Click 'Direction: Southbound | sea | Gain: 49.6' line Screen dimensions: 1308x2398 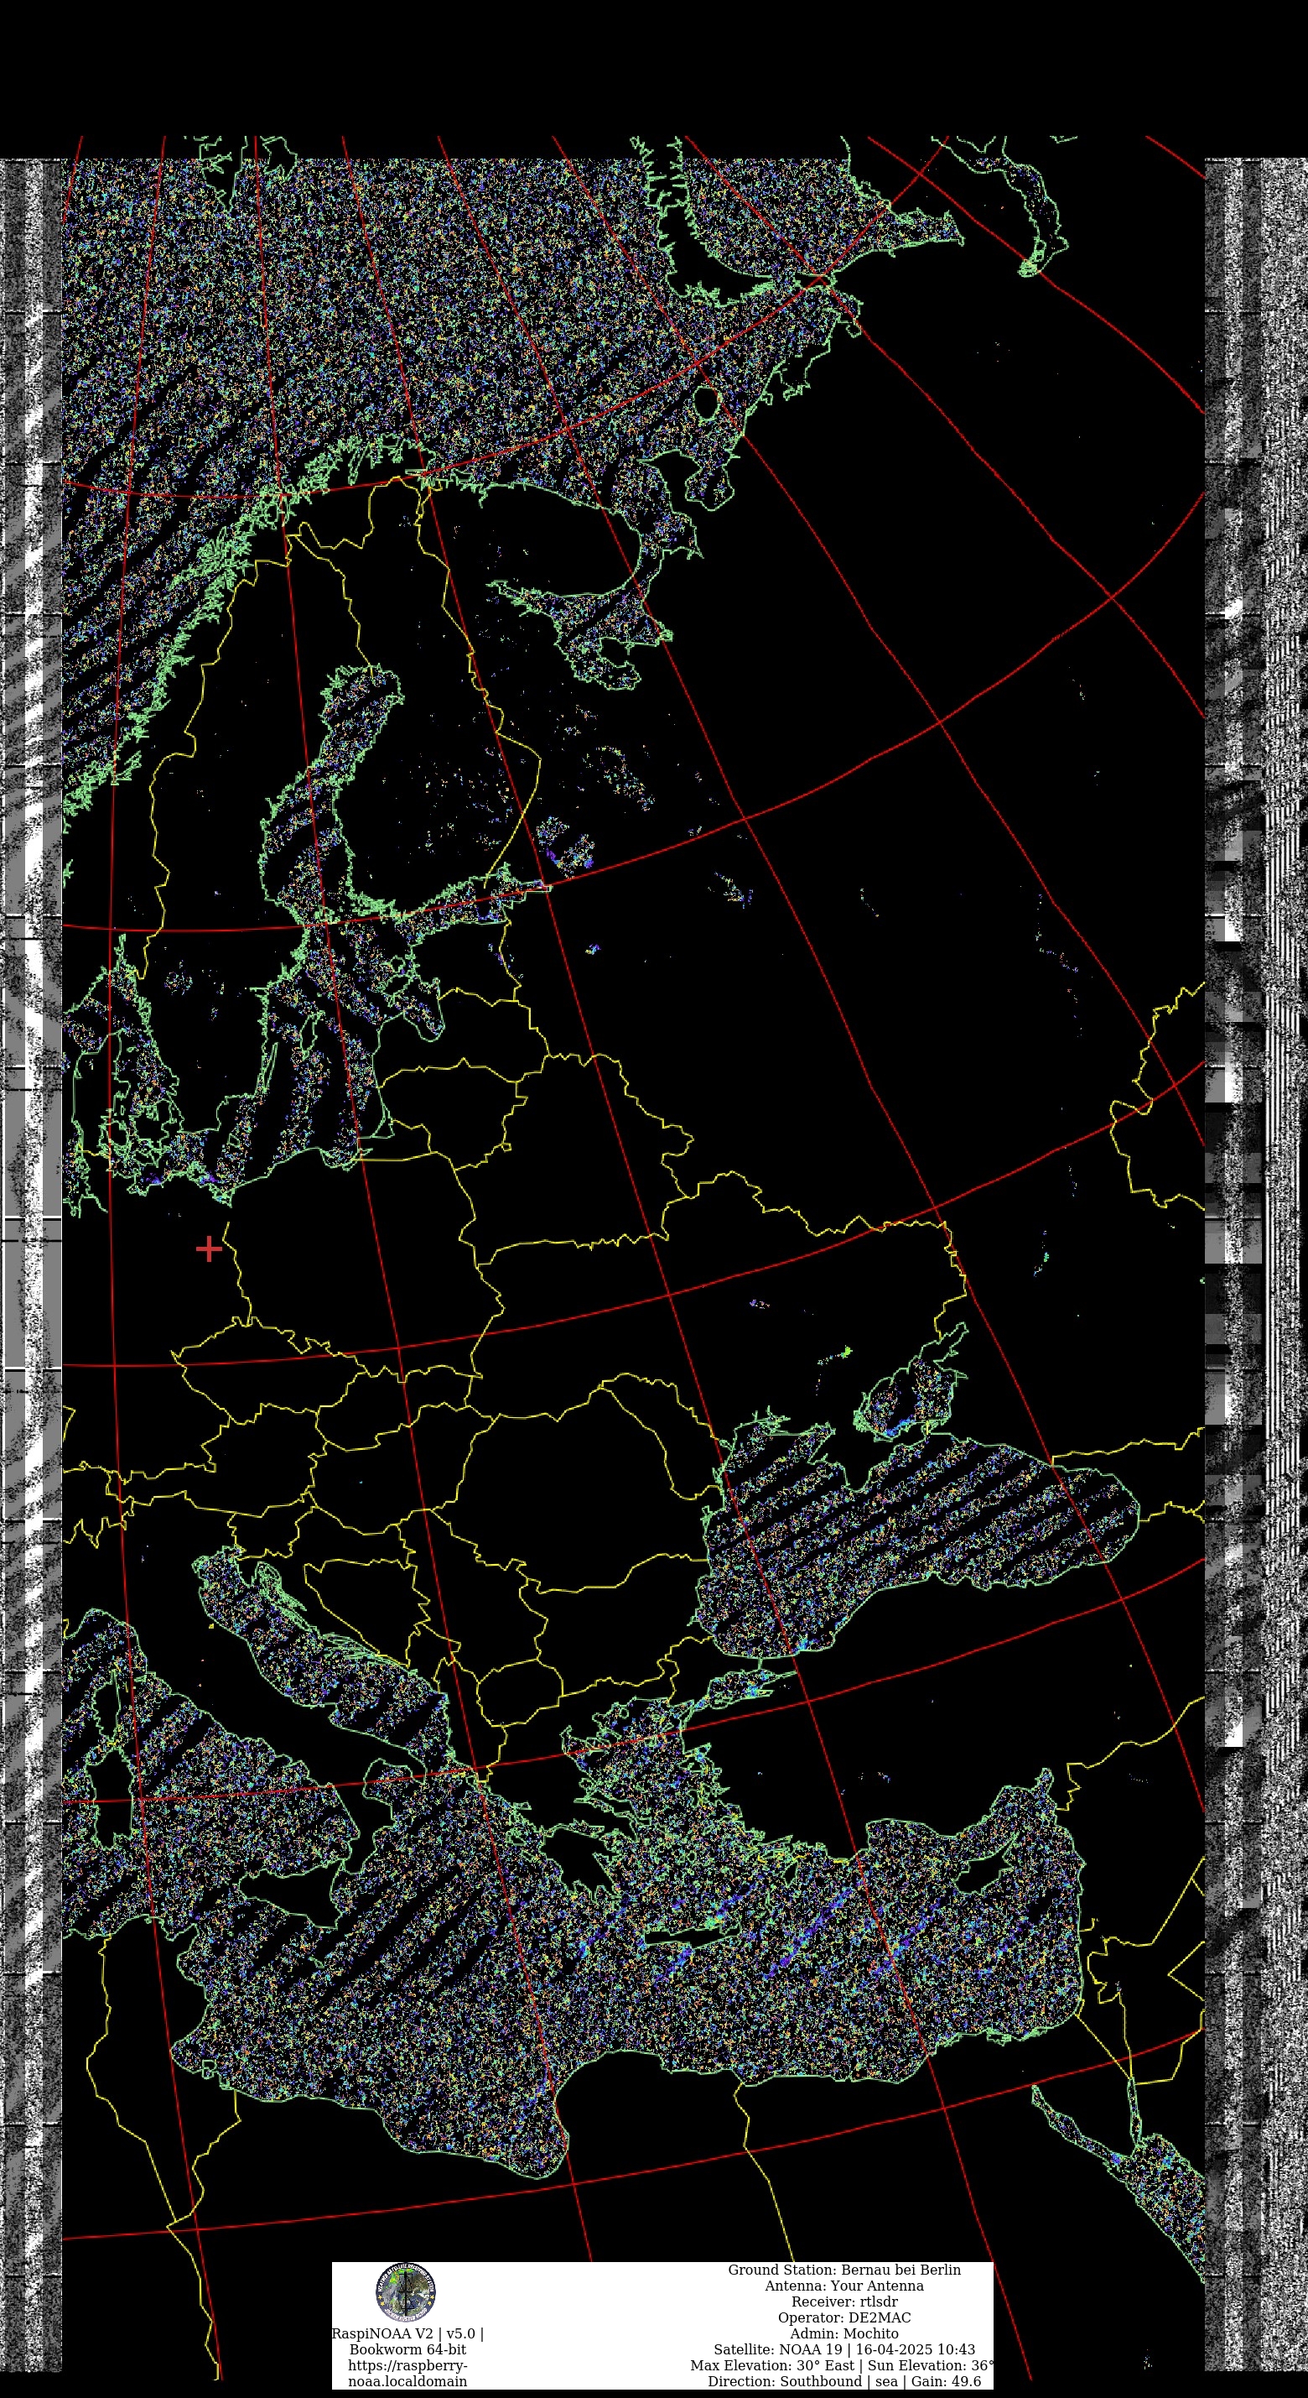click(843, 2380)
